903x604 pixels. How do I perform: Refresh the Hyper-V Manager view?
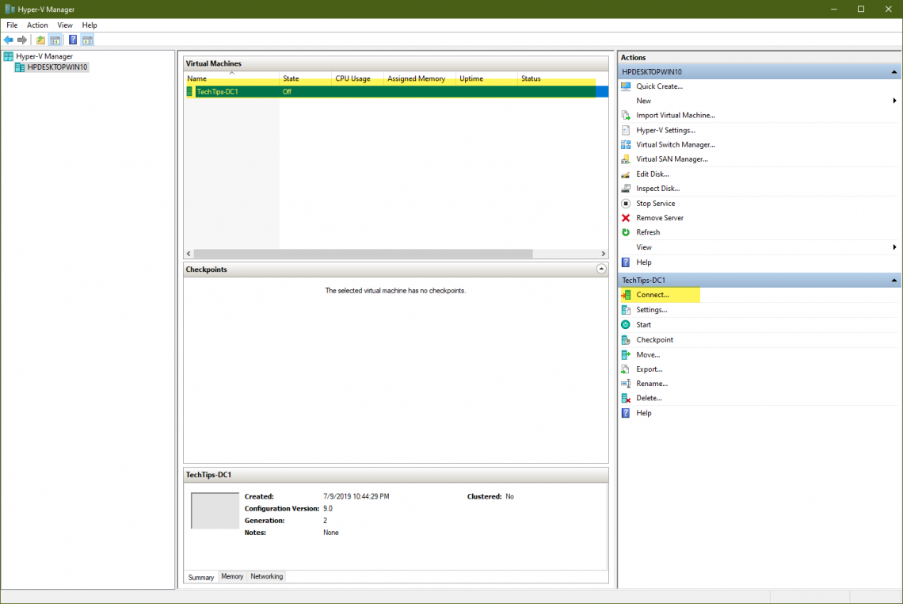point(649,231)
